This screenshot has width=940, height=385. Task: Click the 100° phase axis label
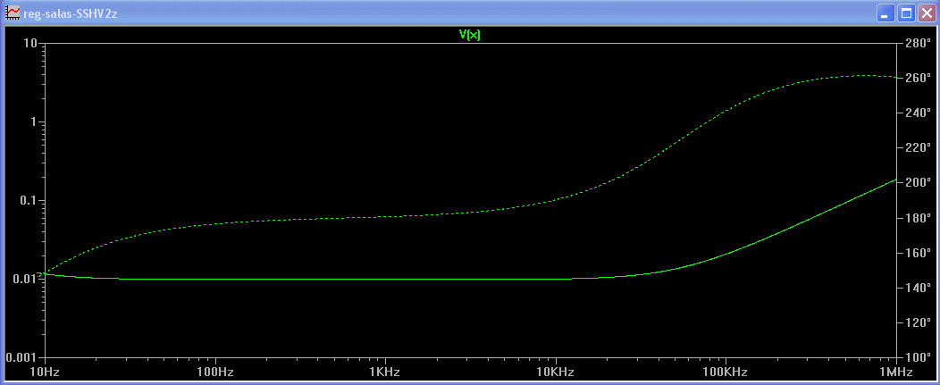pos(918,357)
